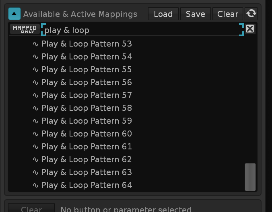This screenshot has height=212, width=272.
Task: Click wave icon beside Pattern 59
Action: (x=35, y=121)
